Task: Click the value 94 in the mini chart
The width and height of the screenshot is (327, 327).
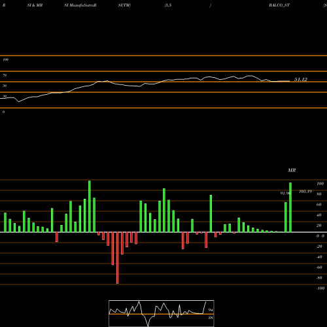Action: [x=211, y=310]
